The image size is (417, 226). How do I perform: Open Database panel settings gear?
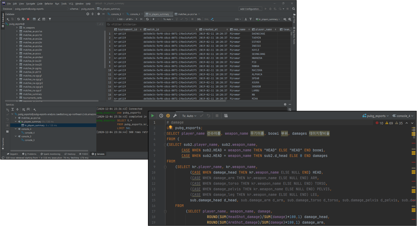point(99,14)
